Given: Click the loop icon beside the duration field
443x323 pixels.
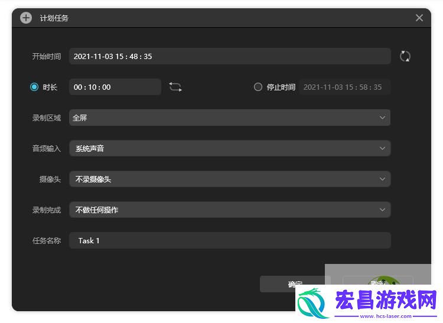Looking at the screenshot, I should [175, 87].
